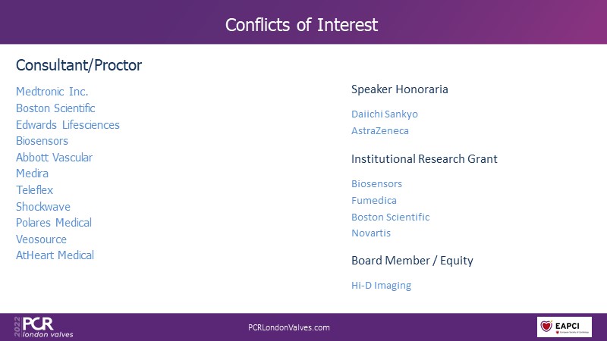Select Polares Medical entry

click(54, 223)
